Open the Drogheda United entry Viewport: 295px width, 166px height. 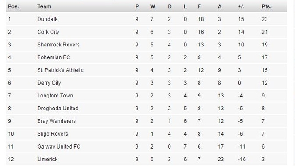58,109
